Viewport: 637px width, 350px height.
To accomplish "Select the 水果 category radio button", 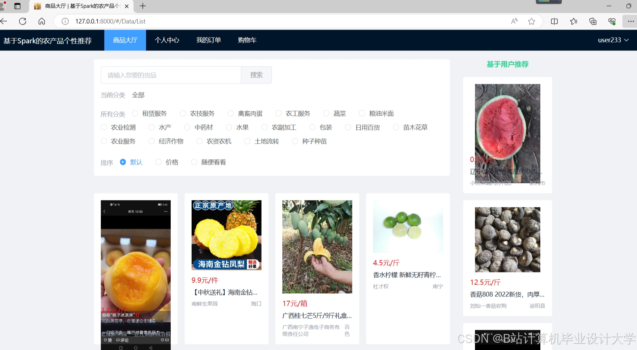I will 229,127.
